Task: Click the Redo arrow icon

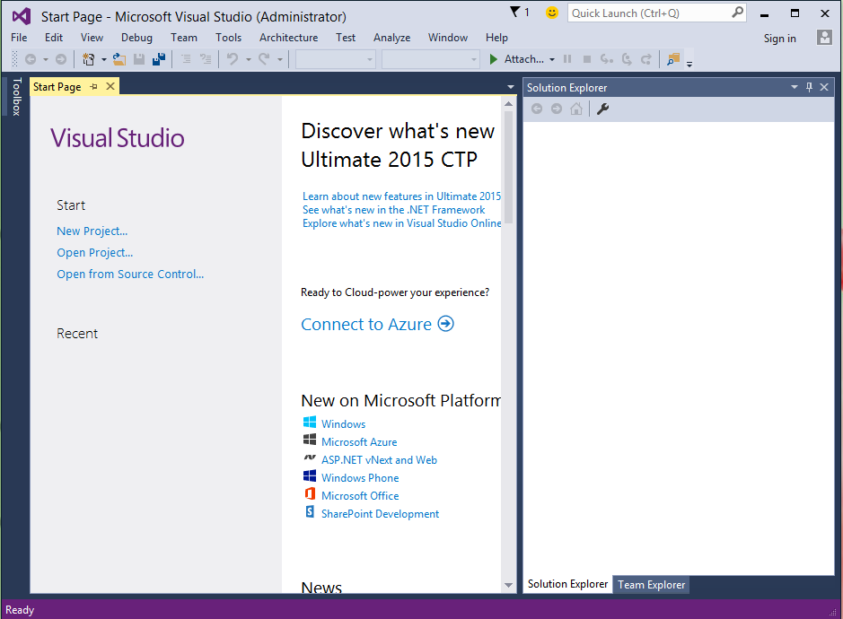Action: tap(264, 58)
